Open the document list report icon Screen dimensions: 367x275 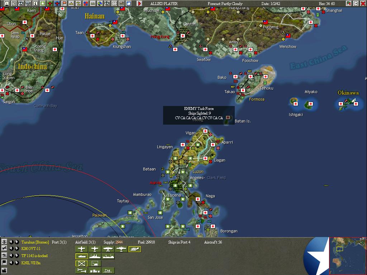(x=14, y=3)
